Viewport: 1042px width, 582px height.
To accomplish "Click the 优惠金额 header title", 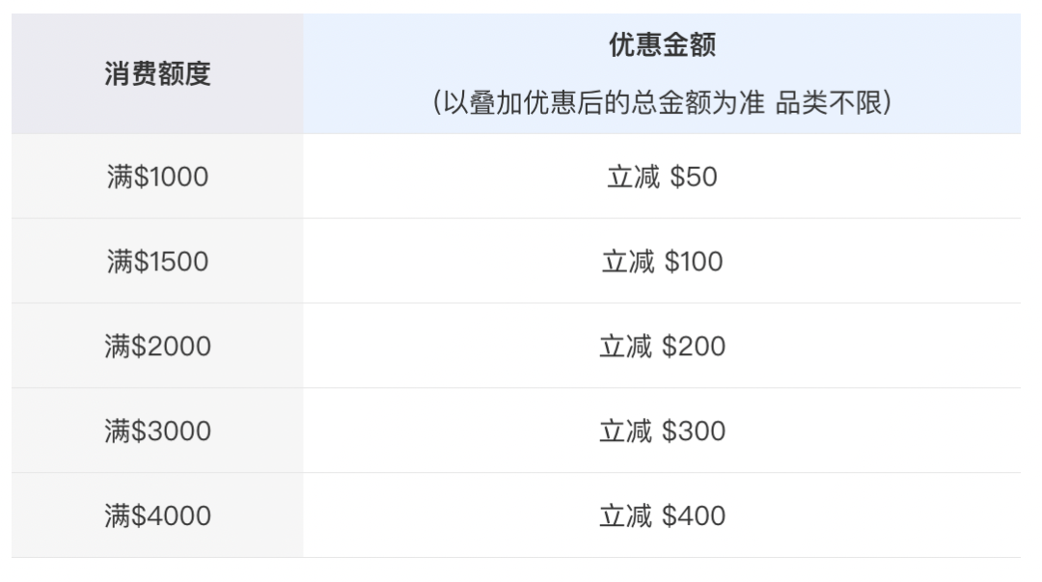I will (662, 45).
